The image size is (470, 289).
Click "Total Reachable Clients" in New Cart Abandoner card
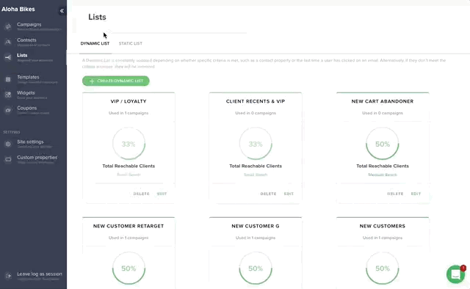click(383, 166)
